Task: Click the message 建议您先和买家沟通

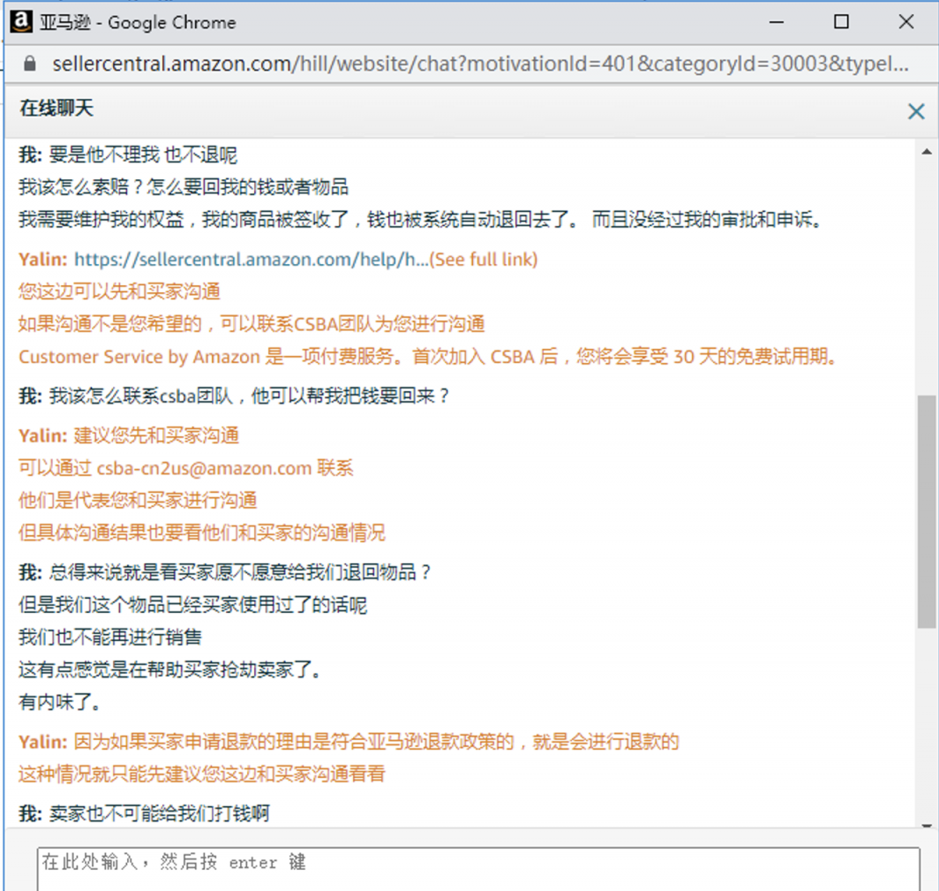Action: click(x=156, y=435)
